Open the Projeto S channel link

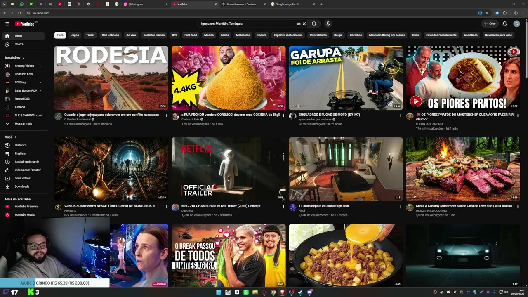(x=70, y=211)
